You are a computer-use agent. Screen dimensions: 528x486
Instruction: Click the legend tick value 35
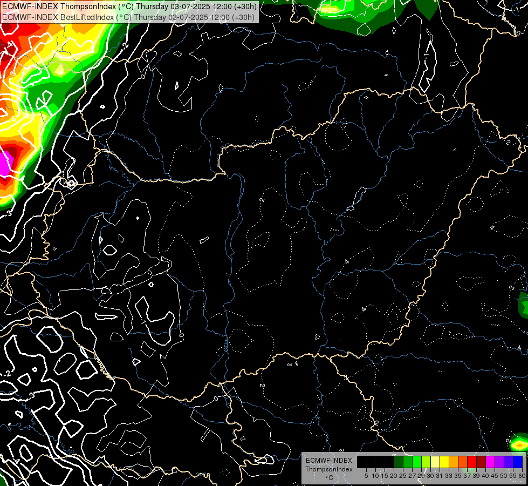click(458, 476)
